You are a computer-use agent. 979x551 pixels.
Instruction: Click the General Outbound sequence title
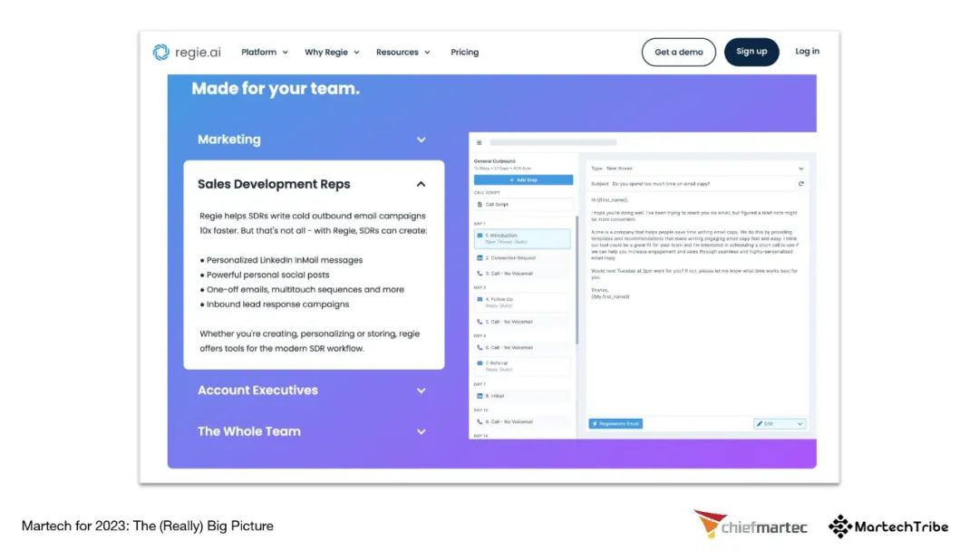tap(495, 161)
